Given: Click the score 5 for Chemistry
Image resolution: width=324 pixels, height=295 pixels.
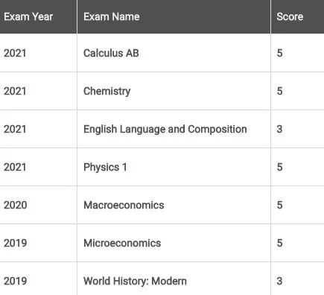Looking at the screenshot, I should 279,91.
